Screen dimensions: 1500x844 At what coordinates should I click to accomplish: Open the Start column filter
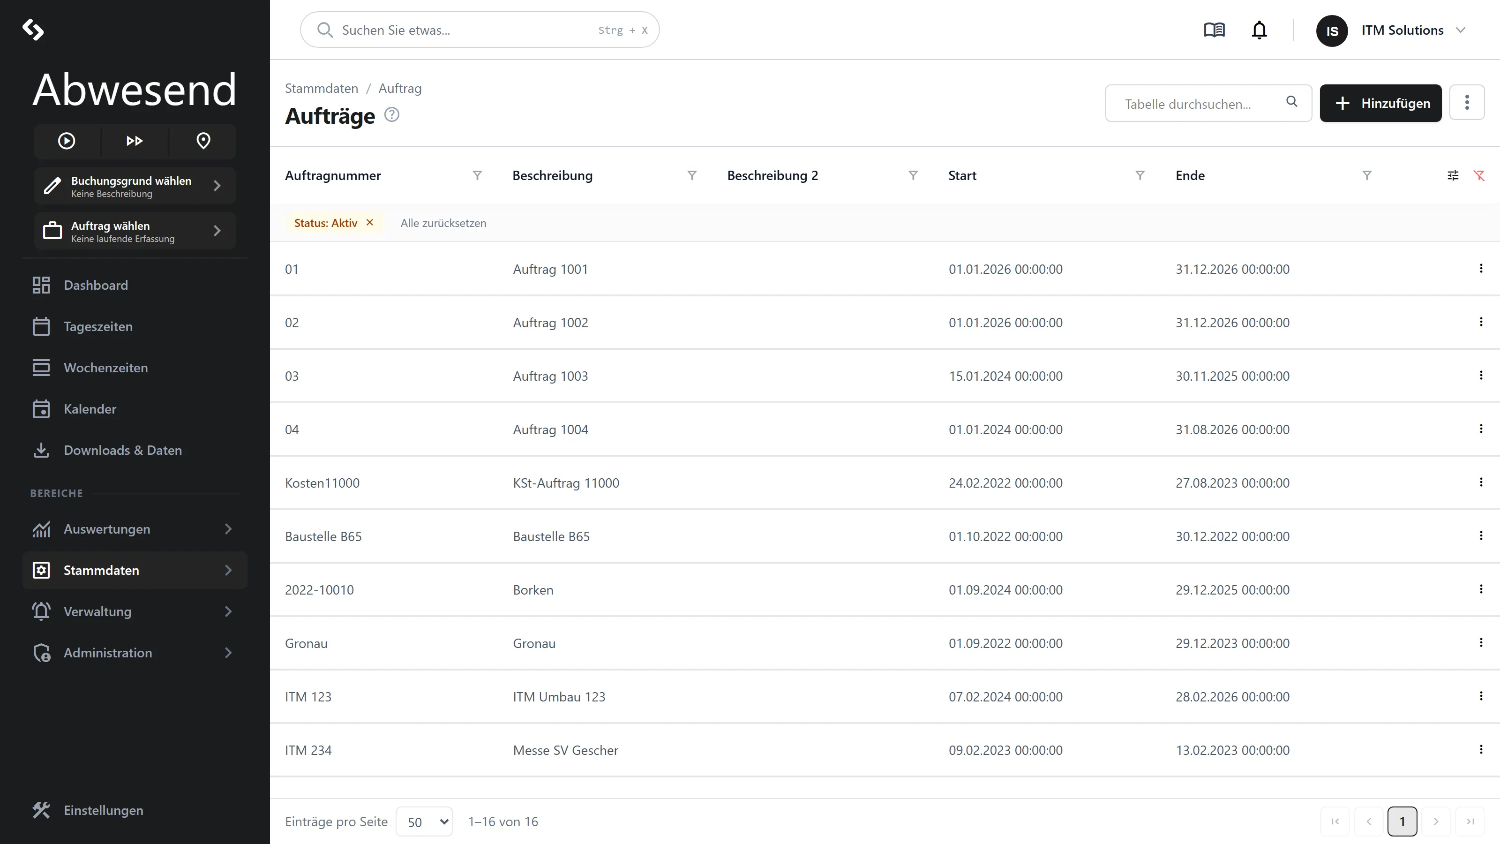pyautogui.click(x=1140, y=175)
